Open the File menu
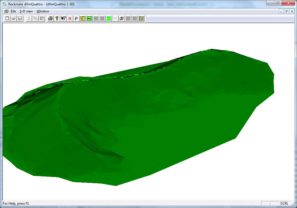The height and width of the screenshot is (208, 297). tap(13, 11)
